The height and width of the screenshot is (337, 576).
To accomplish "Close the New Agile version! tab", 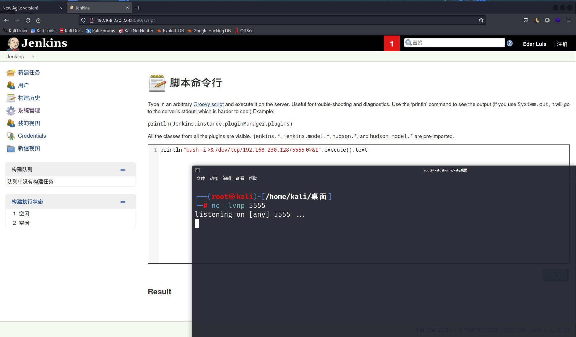I will click(61, 8).
